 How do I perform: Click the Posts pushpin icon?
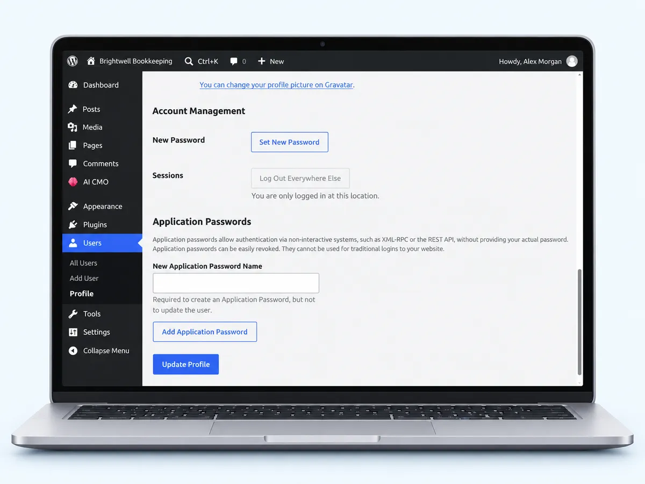(73, 109)
